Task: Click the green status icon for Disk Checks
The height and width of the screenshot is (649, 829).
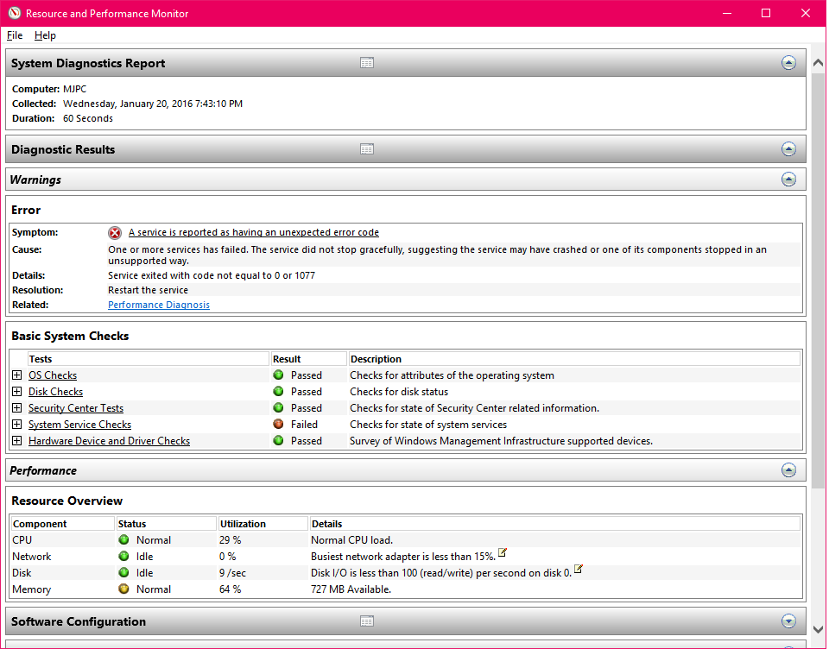Action: click(x=279, y=392)
